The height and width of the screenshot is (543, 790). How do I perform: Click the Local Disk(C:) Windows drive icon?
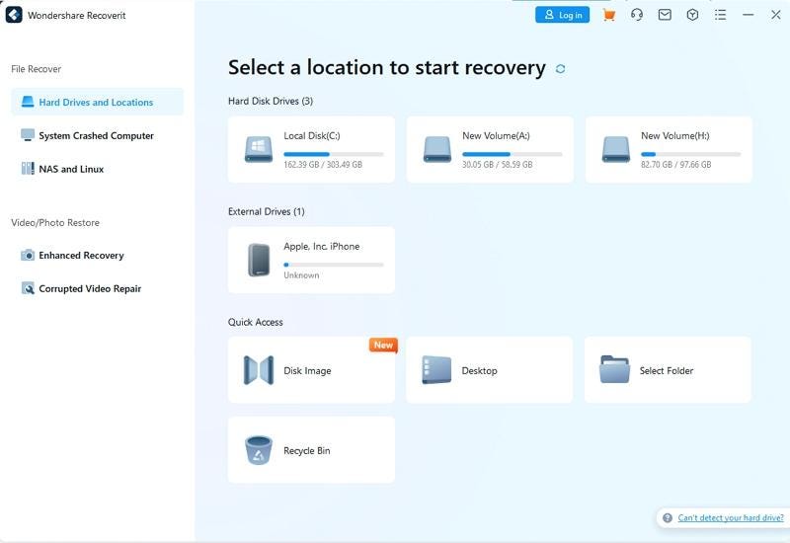click(259, 150)
